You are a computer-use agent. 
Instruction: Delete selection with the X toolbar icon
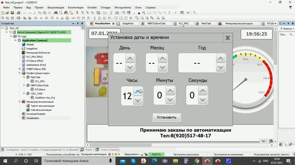click(49, 13)
